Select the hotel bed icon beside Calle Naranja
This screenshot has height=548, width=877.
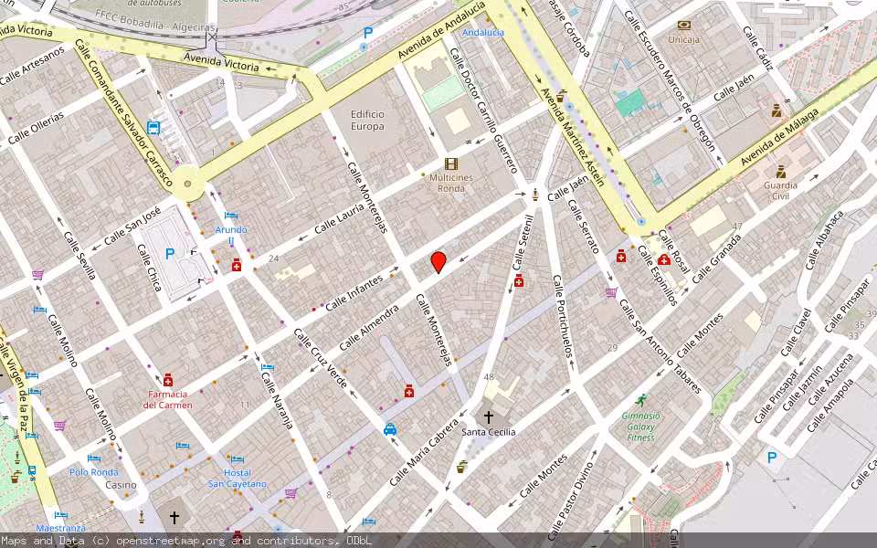pyautogui.click(x=268, y=367)
